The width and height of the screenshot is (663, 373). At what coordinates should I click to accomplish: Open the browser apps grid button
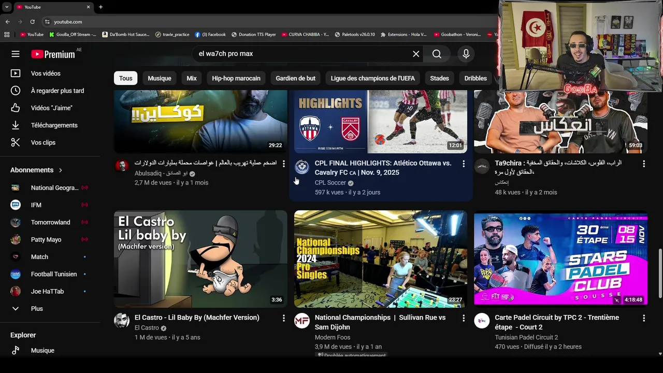click(7, 35)
